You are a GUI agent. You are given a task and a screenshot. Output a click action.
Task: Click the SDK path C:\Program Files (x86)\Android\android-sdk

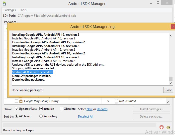47,16
